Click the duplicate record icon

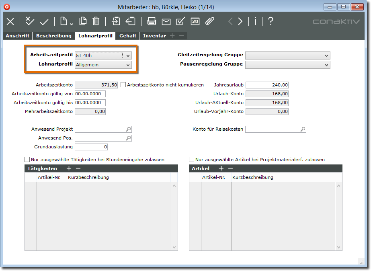click(83, 22)
